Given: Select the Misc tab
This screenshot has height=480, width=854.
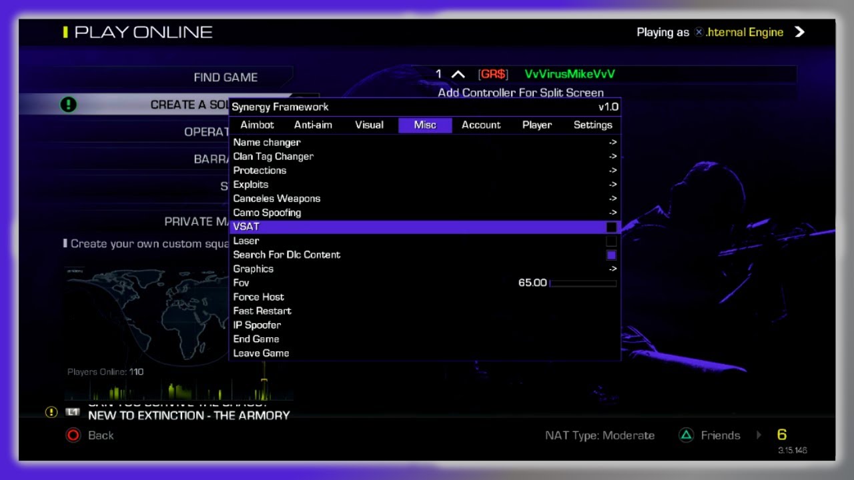Looking at the screenshot, I should coord(425,125).
